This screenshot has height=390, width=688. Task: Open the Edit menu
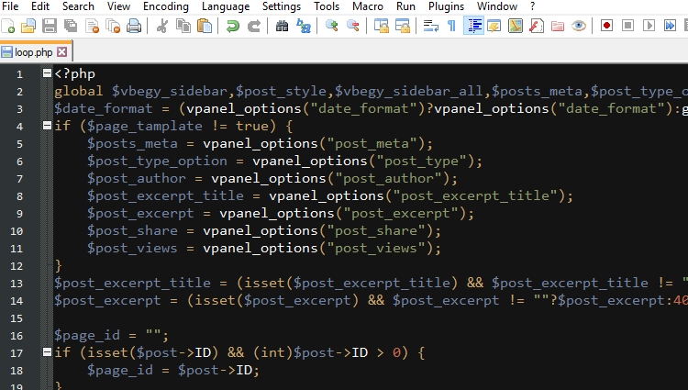[x=40, y=6]
